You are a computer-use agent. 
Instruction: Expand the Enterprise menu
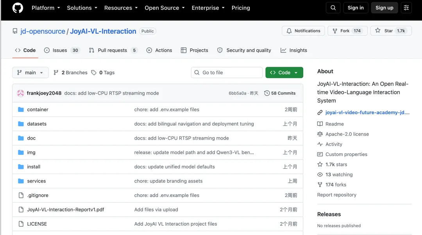(x=208, y=8)
